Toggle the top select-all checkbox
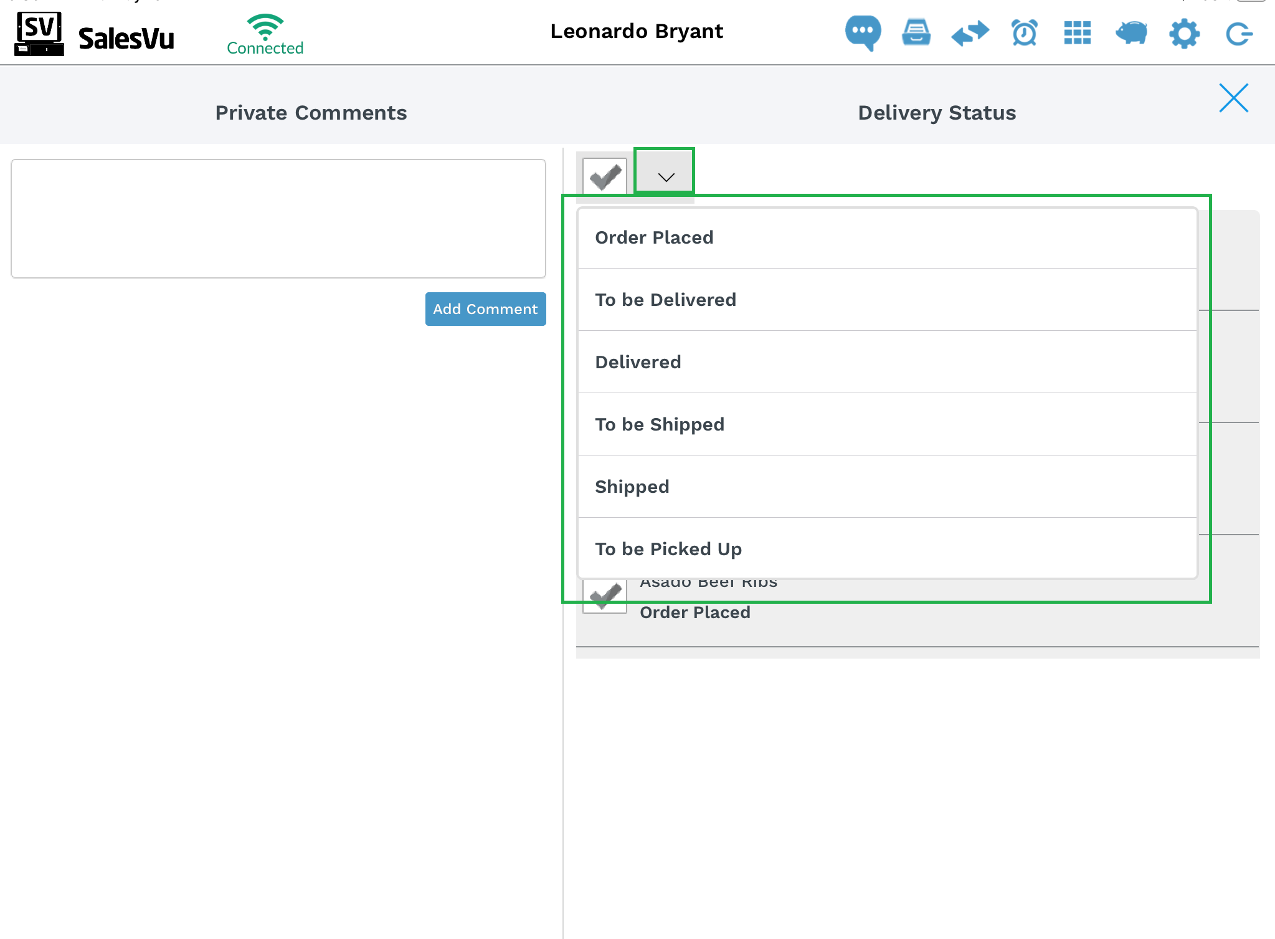 point(604,176)
